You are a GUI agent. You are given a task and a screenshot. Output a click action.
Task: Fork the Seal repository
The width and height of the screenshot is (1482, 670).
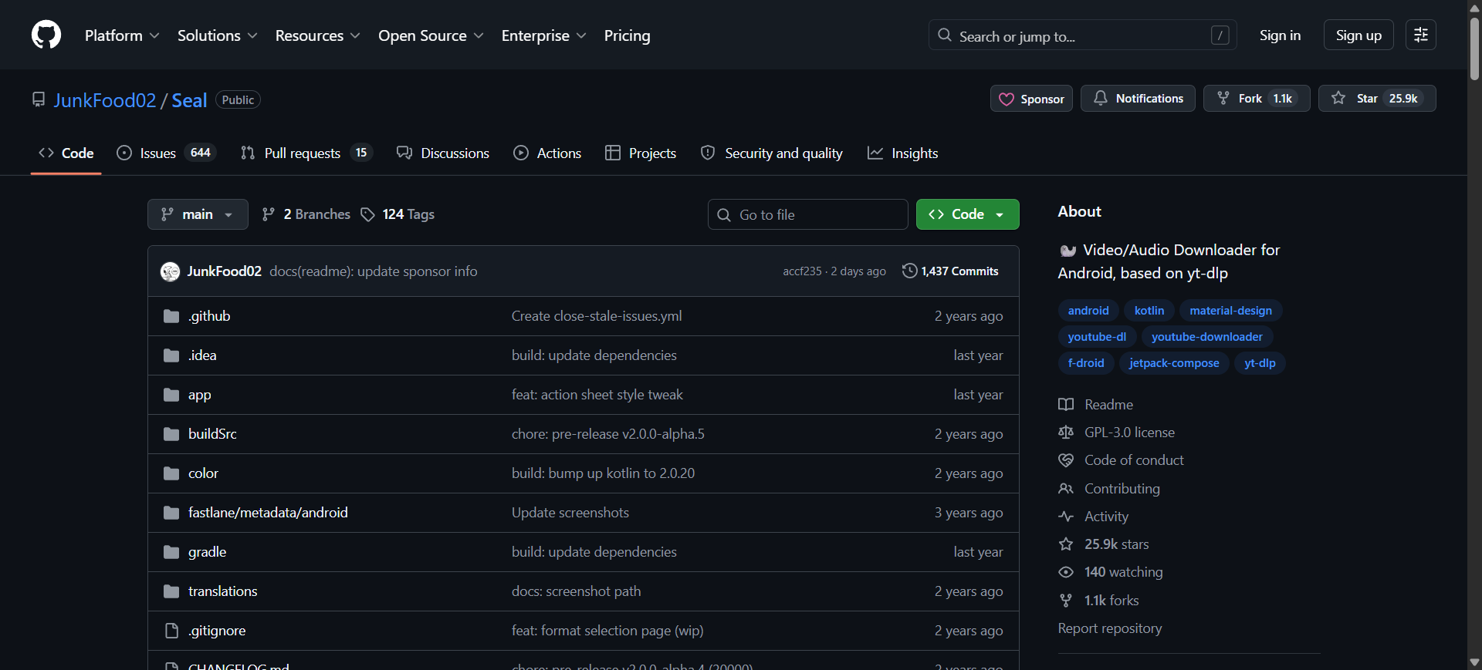tap(1256, 99)
